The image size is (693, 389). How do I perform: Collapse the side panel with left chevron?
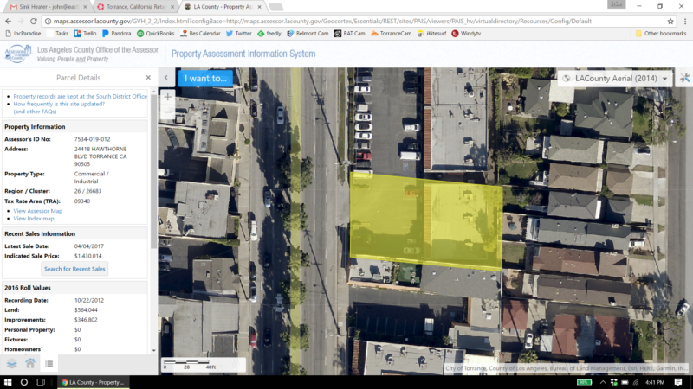(166, 78)
